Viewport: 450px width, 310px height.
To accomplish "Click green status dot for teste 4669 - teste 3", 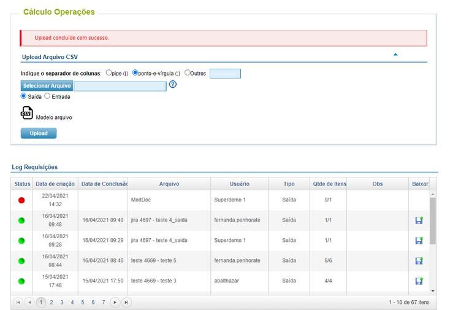I will [x=21, y=281].
